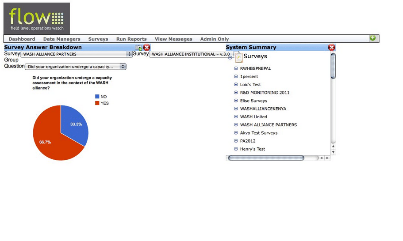The width and height of the screenshot is (403, 241).
Task: Click export icon in Survey Answer Breakdown header
Action: [139, 47]
